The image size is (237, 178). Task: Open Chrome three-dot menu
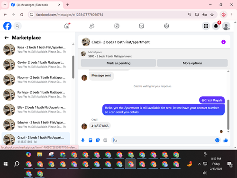232,15
